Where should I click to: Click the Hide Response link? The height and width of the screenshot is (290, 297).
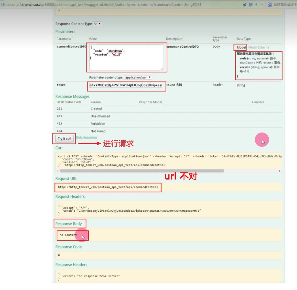tap(86, 137)
